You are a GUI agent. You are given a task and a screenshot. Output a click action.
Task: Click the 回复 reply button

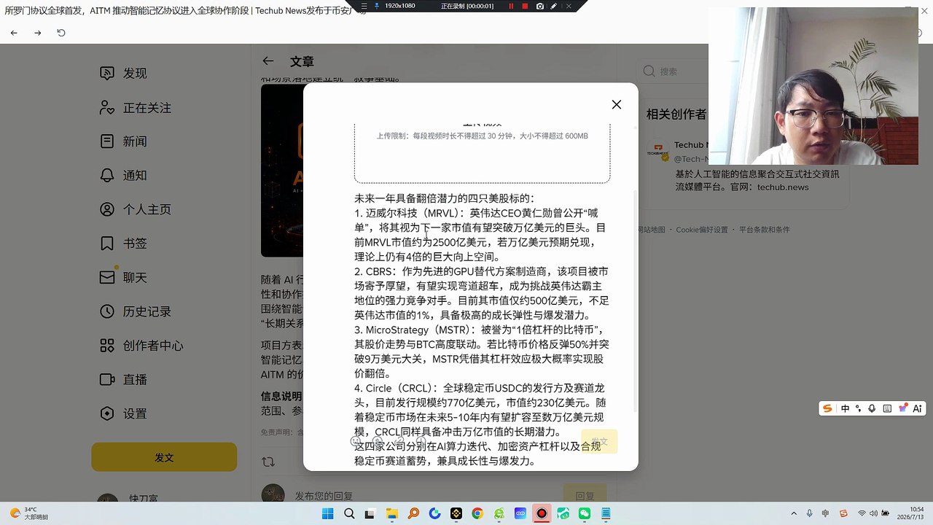pyautogui.click(x=585, y=496)
